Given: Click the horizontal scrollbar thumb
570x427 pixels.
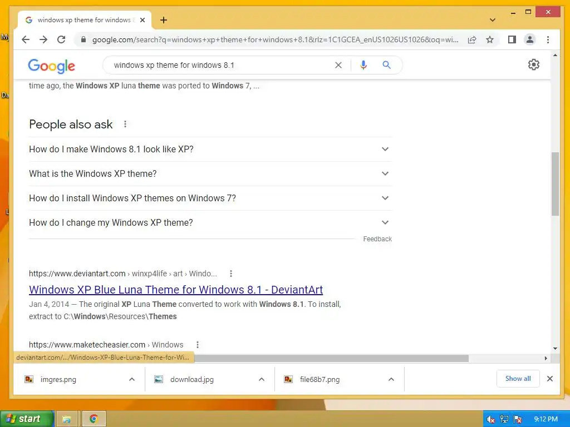Looking at the screenshot, I should [331, 359].
